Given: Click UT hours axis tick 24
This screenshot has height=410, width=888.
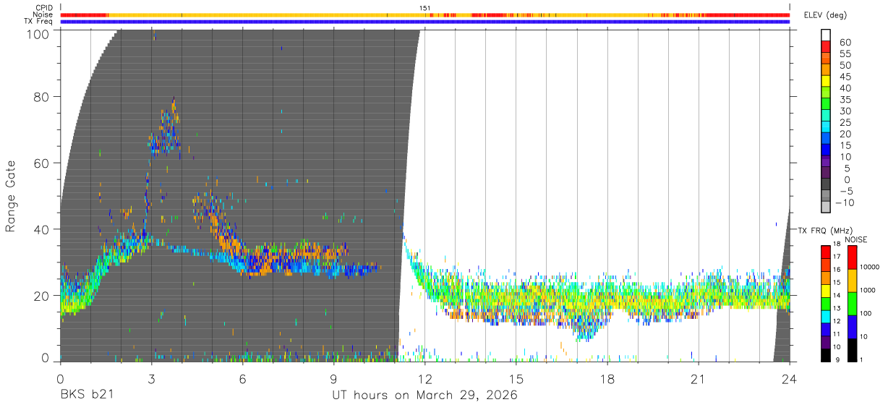Looking at the screenshot, I should click(x=789, y=378).
